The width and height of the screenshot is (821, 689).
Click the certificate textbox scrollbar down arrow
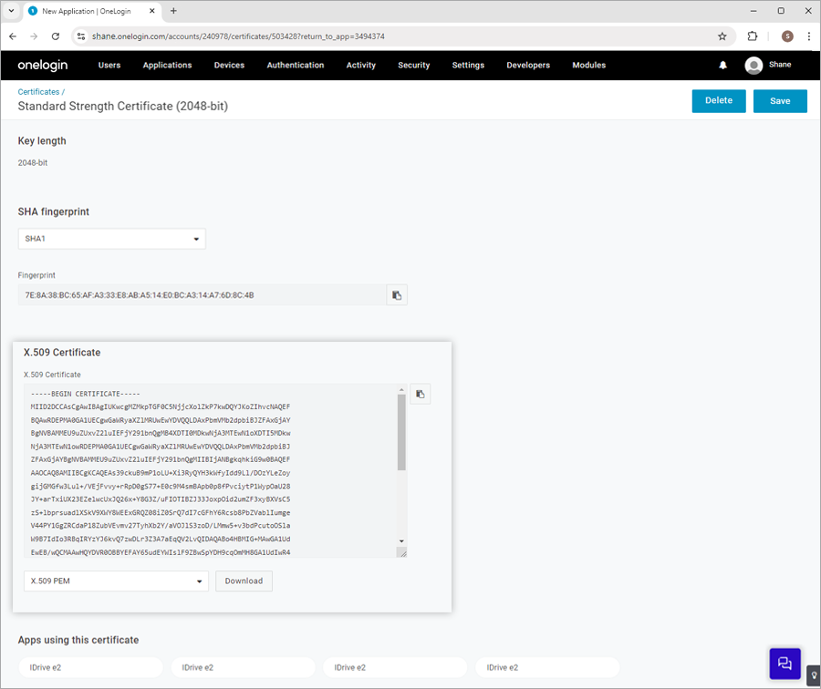[401, 541]
